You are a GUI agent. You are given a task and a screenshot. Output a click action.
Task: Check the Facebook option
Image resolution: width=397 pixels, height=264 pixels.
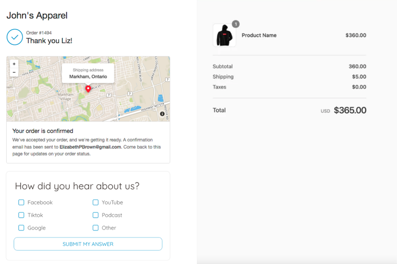point(21,202)
